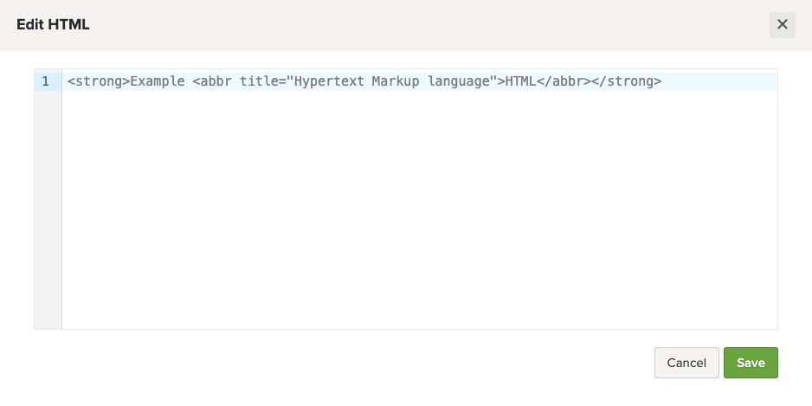812x406 pixels.
Task: Click the word Markup in the attribute value
Action: (395, 81)
